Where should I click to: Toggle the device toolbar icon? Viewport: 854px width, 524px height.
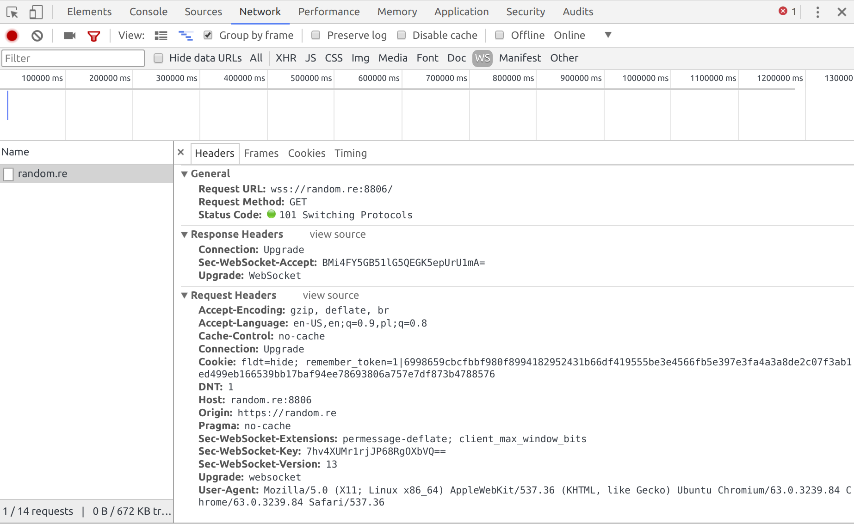36,12
